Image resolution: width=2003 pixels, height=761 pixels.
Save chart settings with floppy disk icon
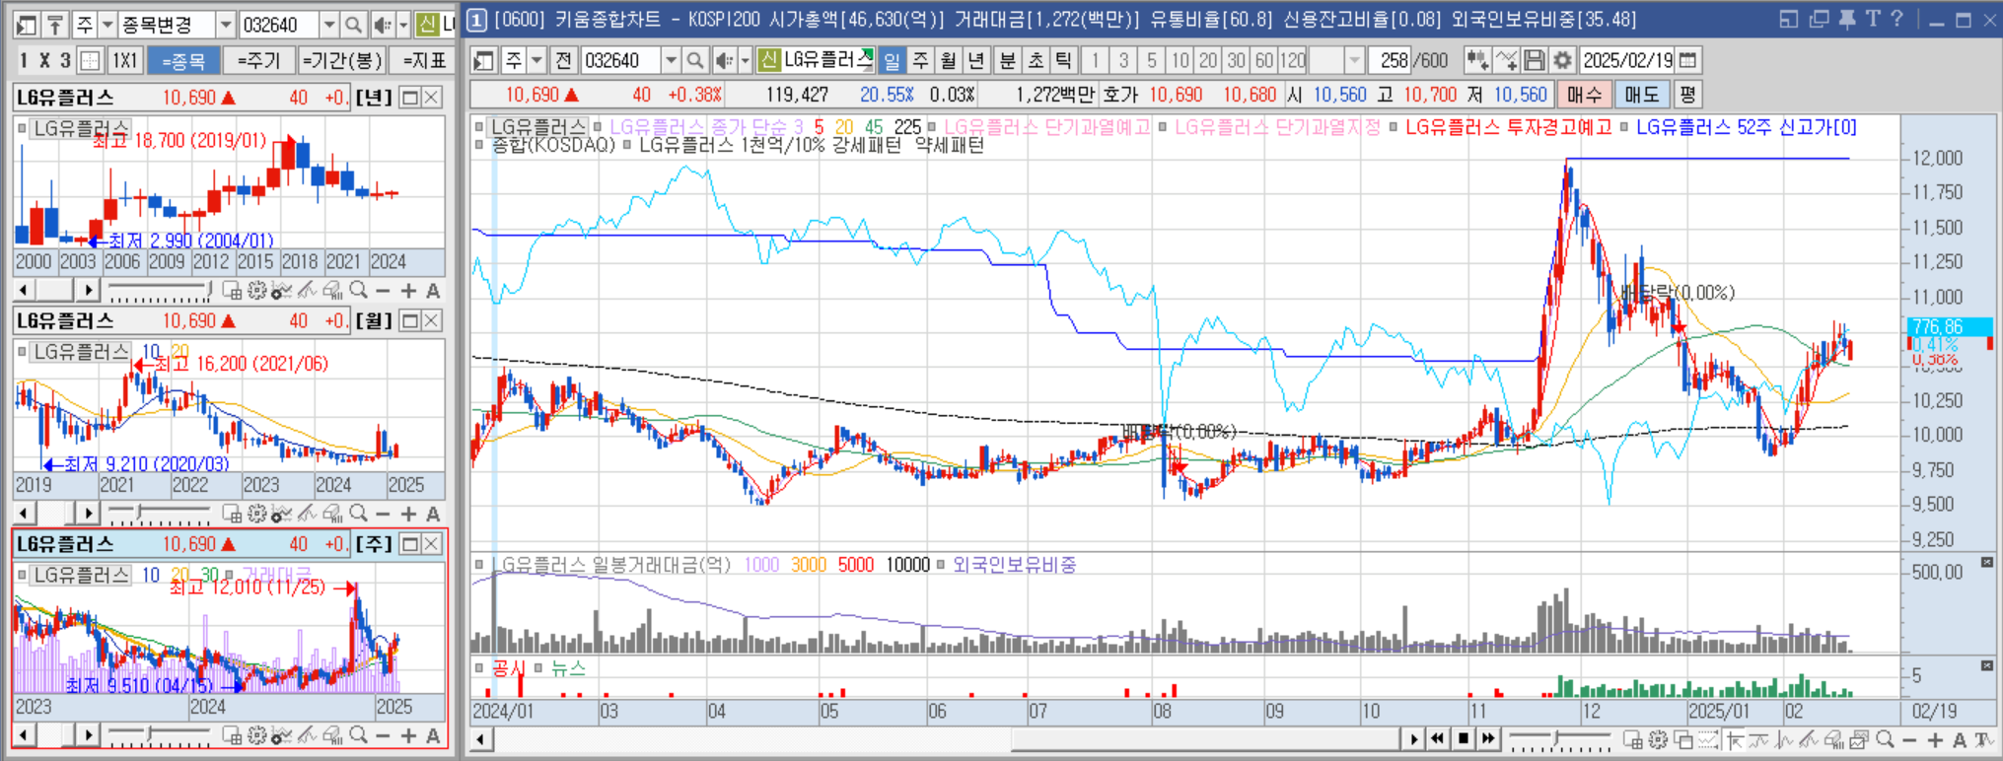point(1534,60)
